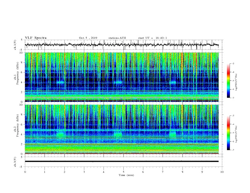
Task: Click the ch.2 frequency axis "2" tick
Action: click(x=22, y=144)
